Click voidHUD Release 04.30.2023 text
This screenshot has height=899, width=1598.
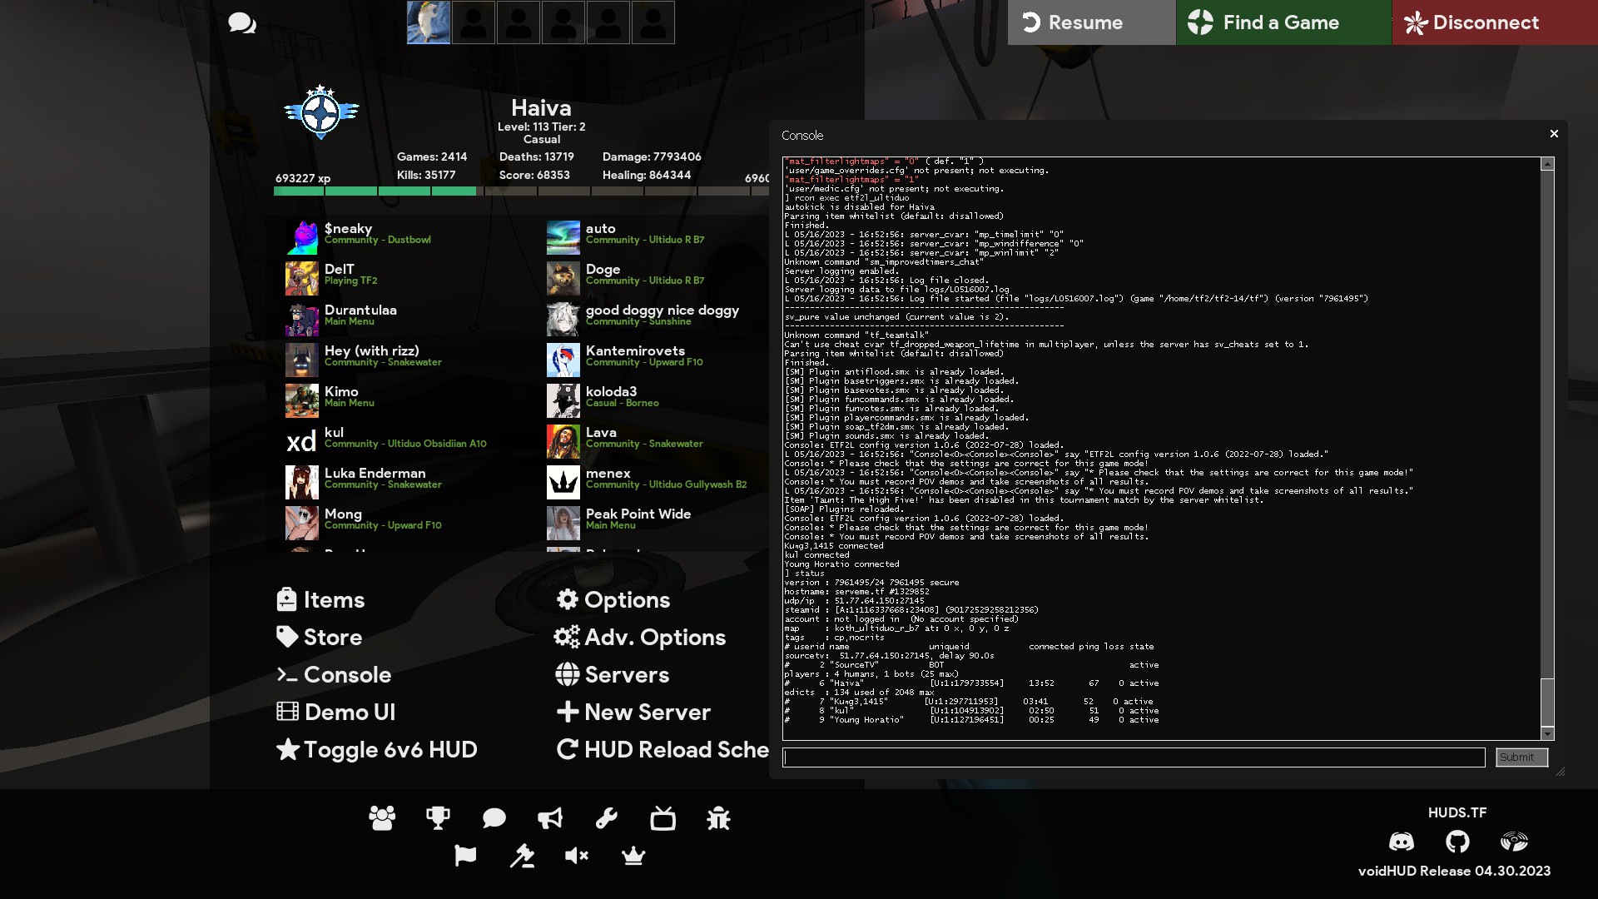point(1454,871)
